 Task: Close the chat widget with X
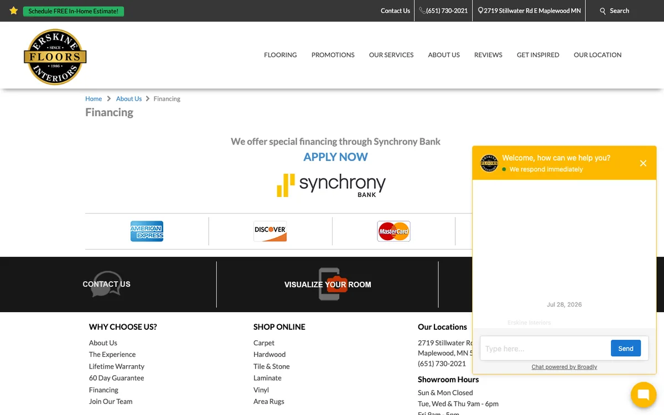click(x=643, y=163)
